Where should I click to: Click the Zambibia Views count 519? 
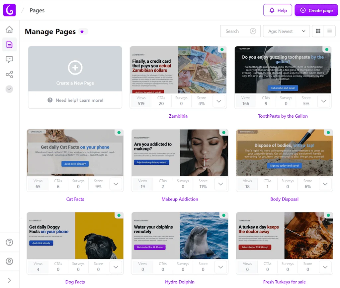141,104
